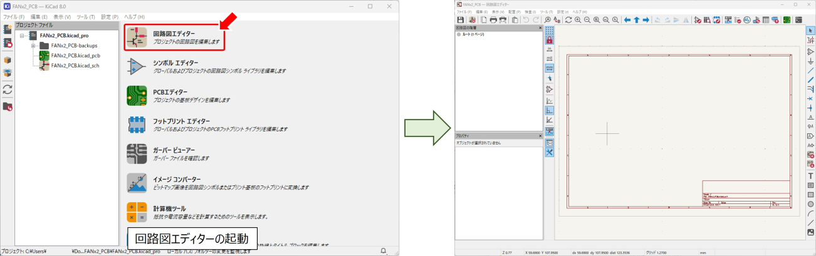Open PCB editor from schematic toolbar
This screenshot has width=816, height=256.
tap(787, 20)
